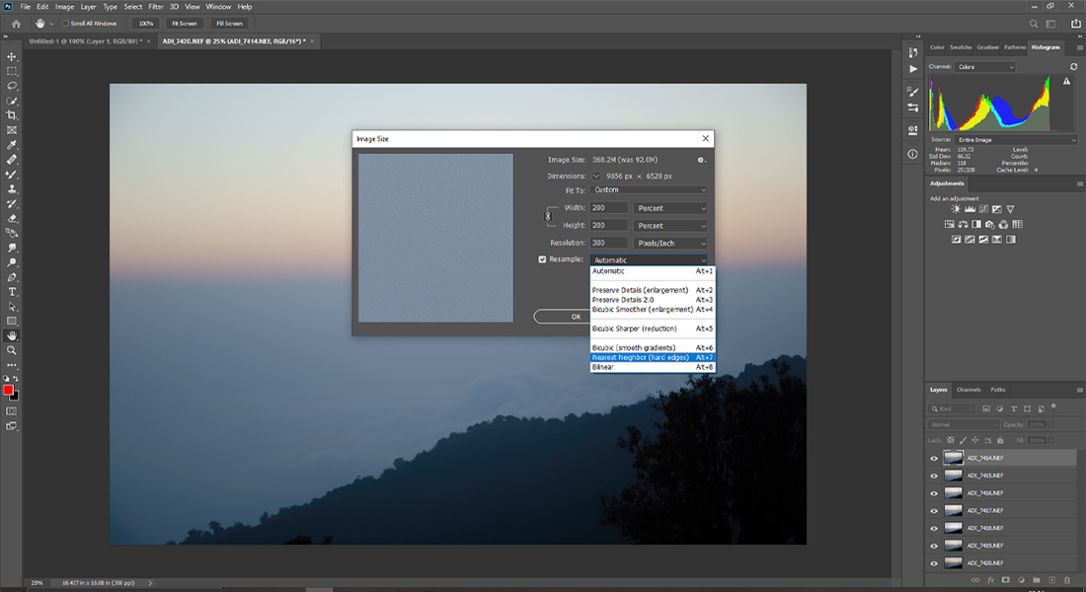This screenshot has width=1086, height=592.
Task: Hide layer ADI_7418.NEF with eye icon
Action: (x=934, y=528)
